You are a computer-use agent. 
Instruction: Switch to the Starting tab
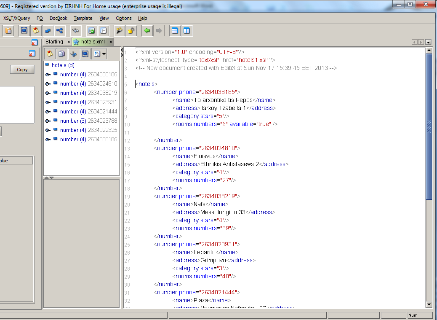pyautogui.click(x=54, y=42)
